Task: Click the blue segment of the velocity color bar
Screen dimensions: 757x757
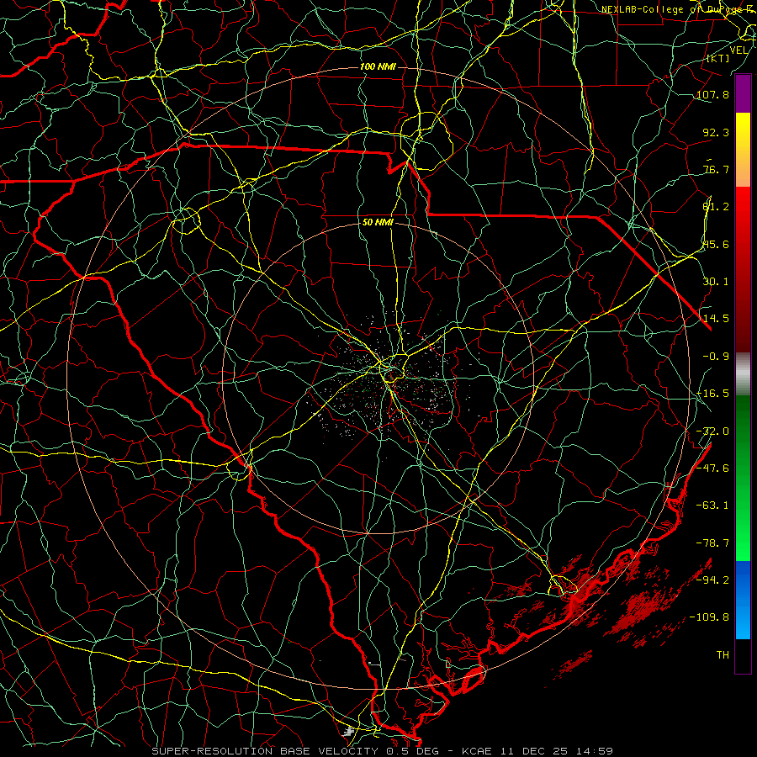Action: click(743, 600)
